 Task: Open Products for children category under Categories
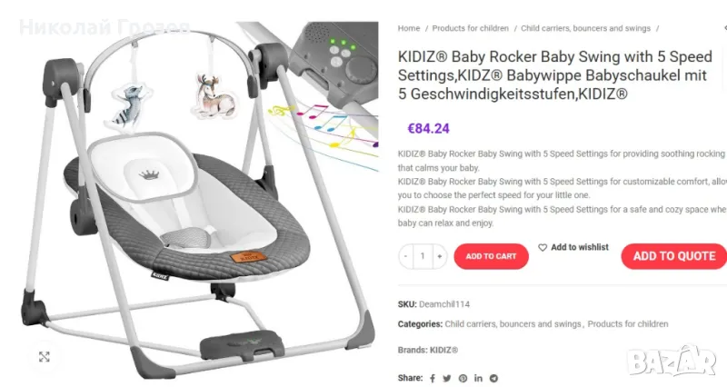click(629, 324)
